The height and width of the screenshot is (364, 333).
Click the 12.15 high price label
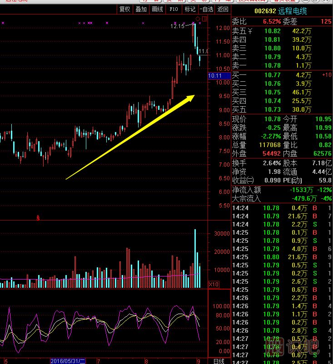(177, 26)
